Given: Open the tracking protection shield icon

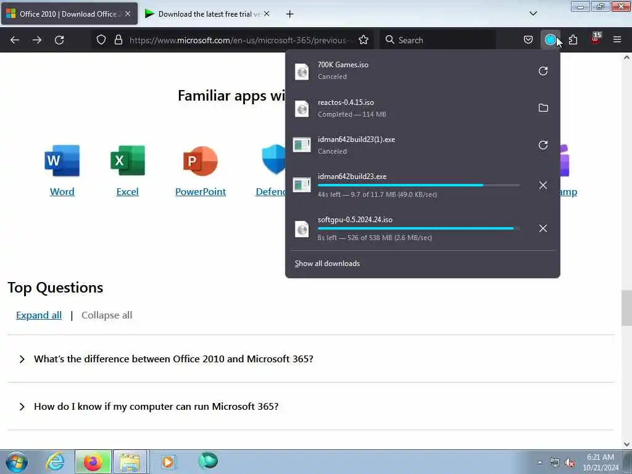Looking at the screenshot, I should click(x=101, y=39).
